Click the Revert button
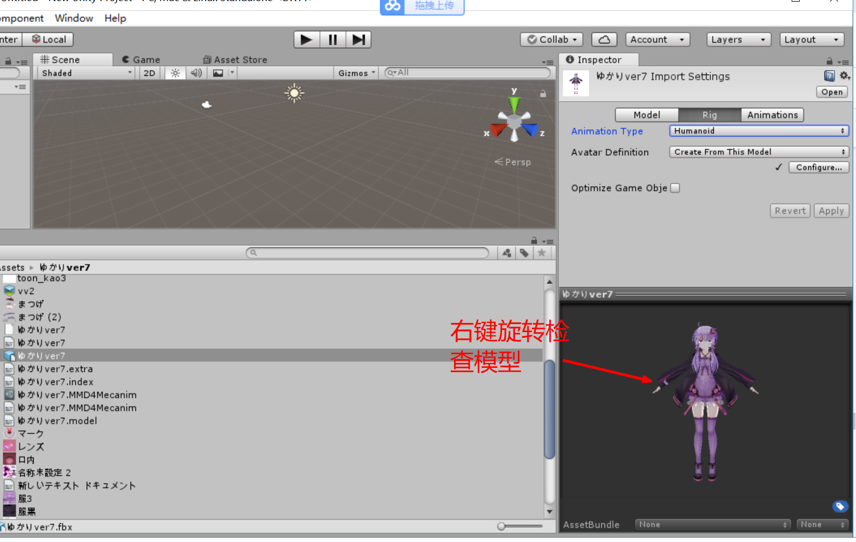856x542 pixels. coord(790,211)
